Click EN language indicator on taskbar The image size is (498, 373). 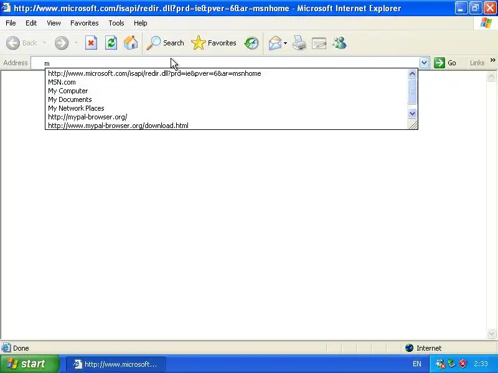tap(416, 364)
